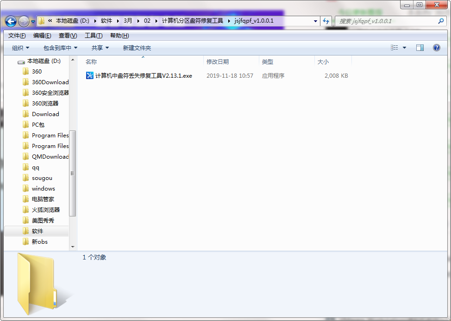451x321 pixels.
Task: Click the sidebar scrollbar thumb
Action: [73, 173]
